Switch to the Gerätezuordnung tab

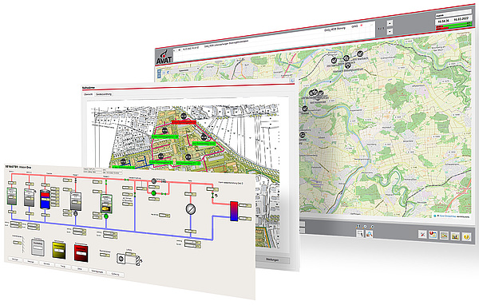[x=104, y=94]
